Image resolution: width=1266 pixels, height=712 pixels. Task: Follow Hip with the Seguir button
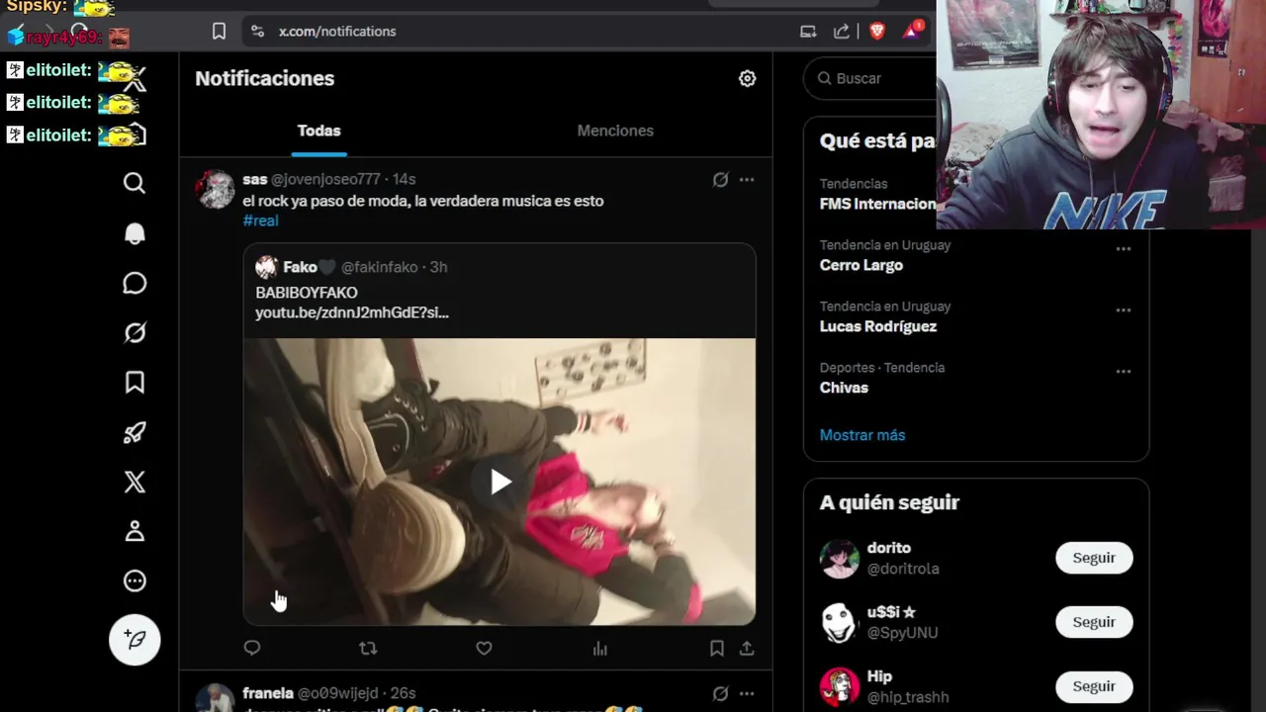(x=1094, y=686)
